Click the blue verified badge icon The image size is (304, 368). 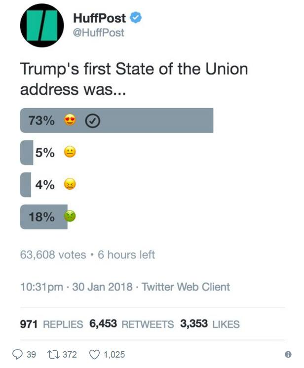(136, 18)
